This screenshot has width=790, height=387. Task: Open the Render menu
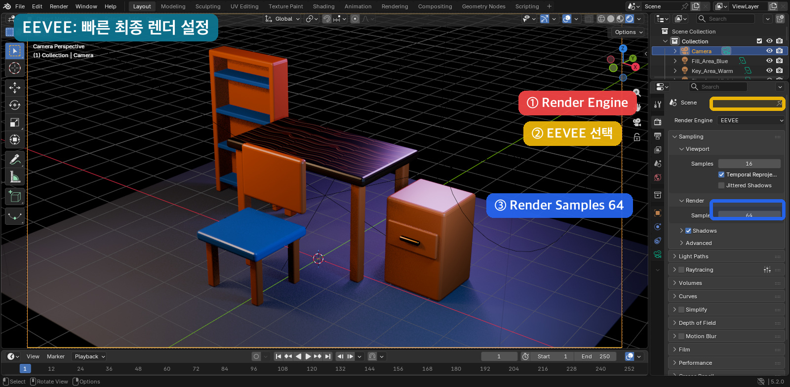59,6
